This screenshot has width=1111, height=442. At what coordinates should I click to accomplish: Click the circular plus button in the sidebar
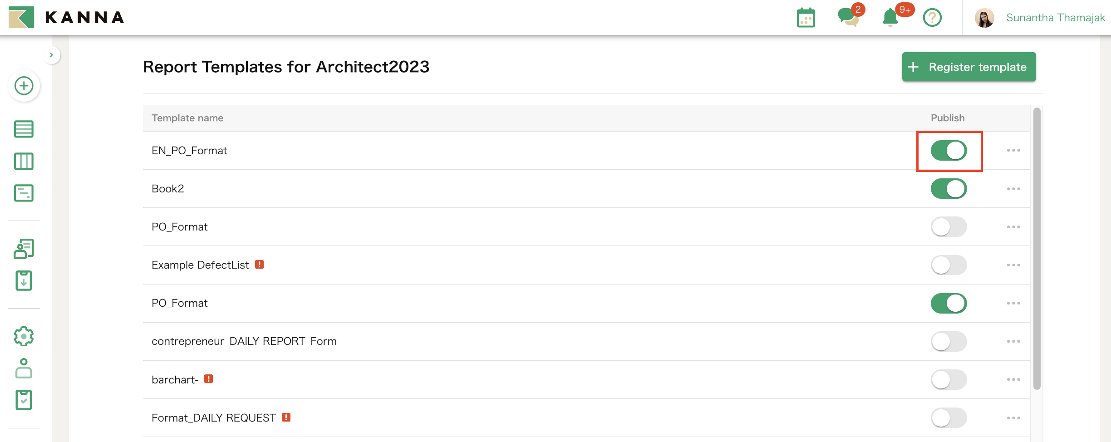point(23,86)
